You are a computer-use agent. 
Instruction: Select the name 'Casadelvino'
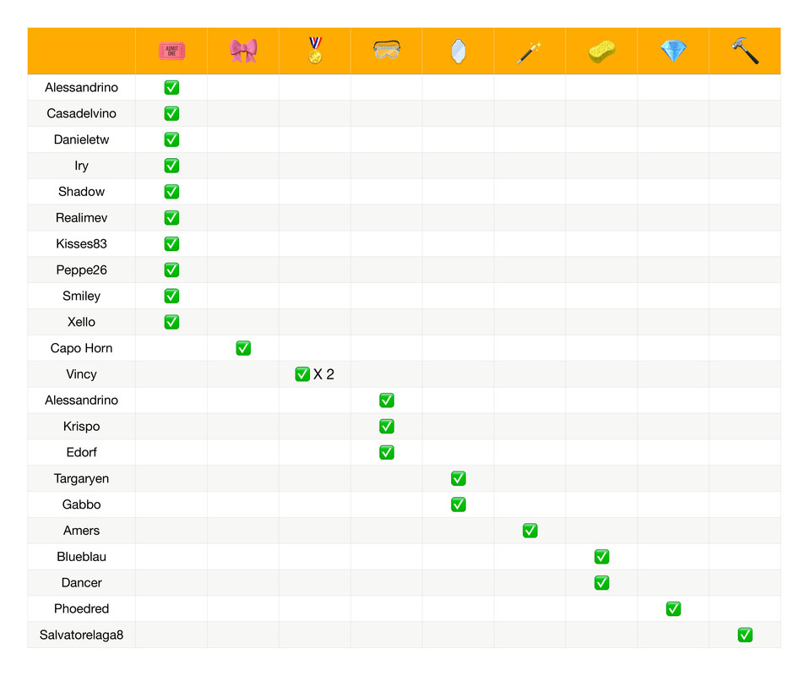coord(82,113)
